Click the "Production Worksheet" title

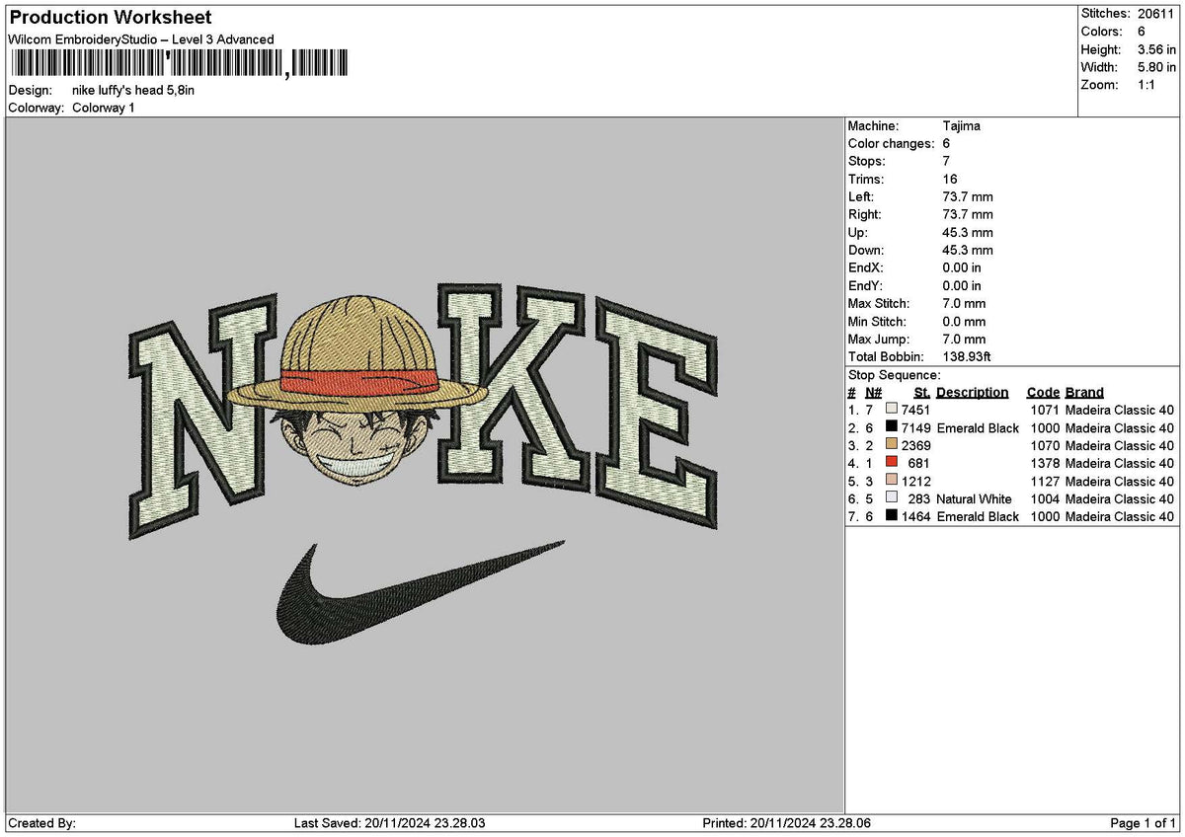pos(110,18)
